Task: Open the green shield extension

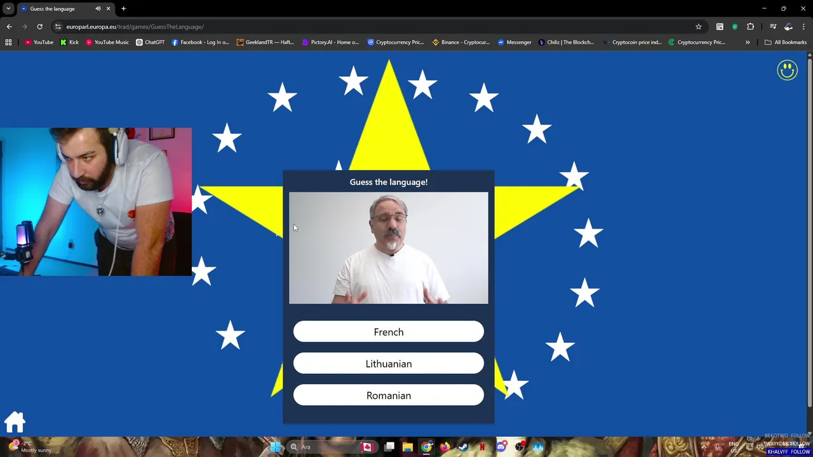Action: point(735,27)
